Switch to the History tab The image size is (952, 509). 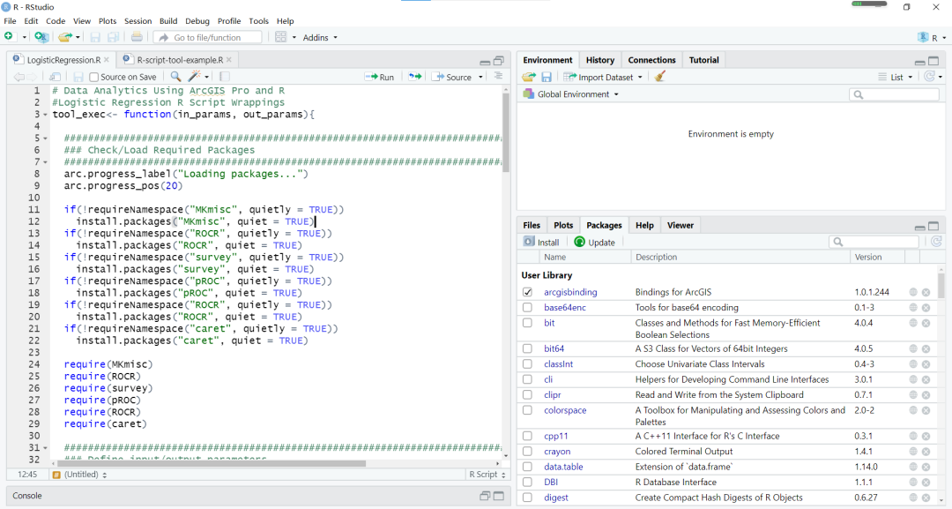click(x=599, y=60)
